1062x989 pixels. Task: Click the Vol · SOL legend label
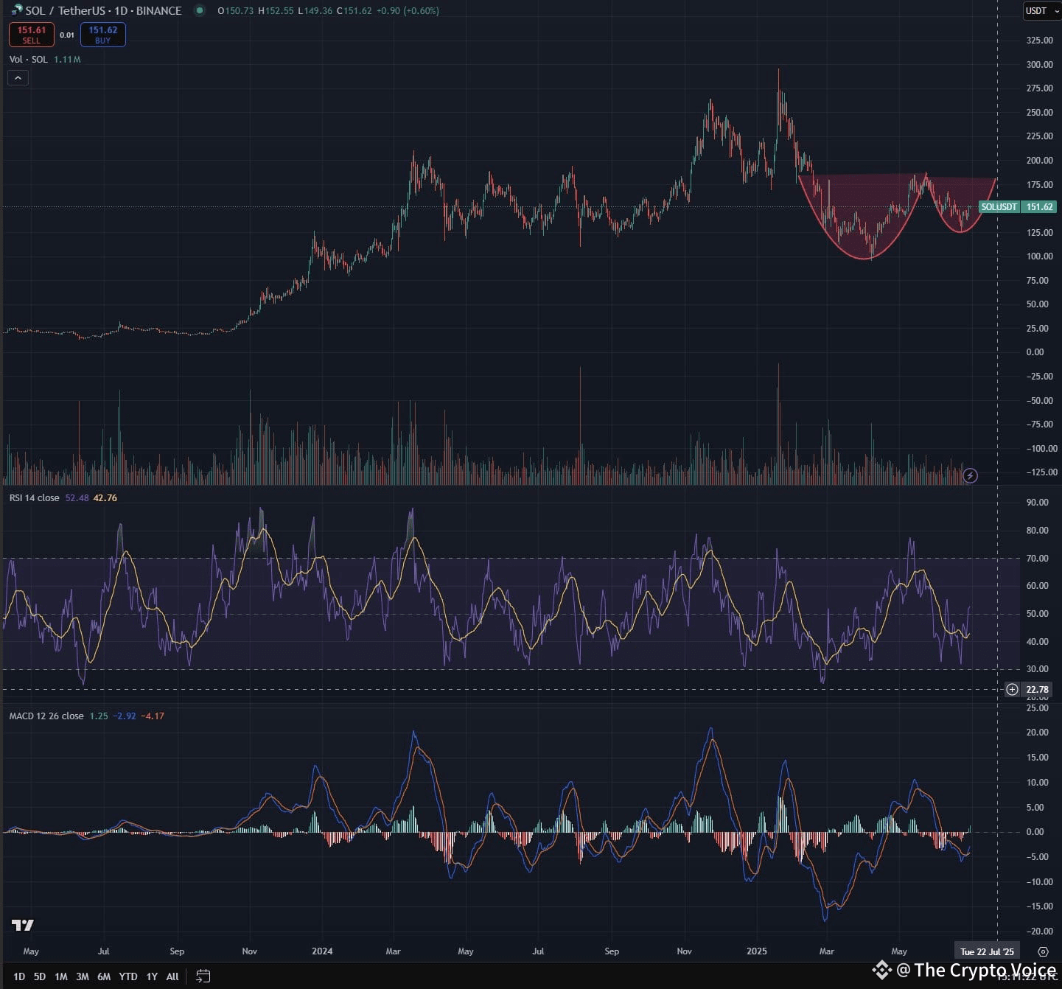[28, 59]
